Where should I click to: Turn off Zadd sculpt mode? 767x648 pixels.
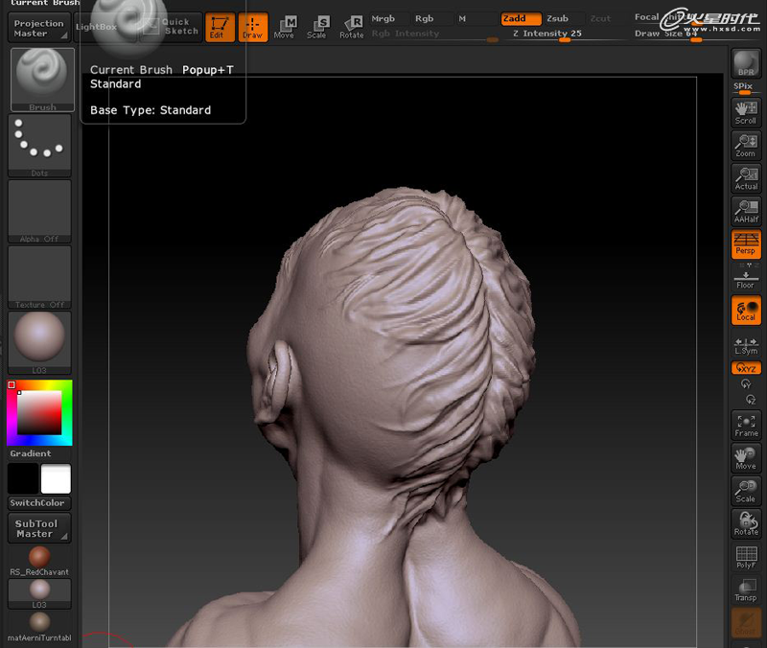coord(521,18)
